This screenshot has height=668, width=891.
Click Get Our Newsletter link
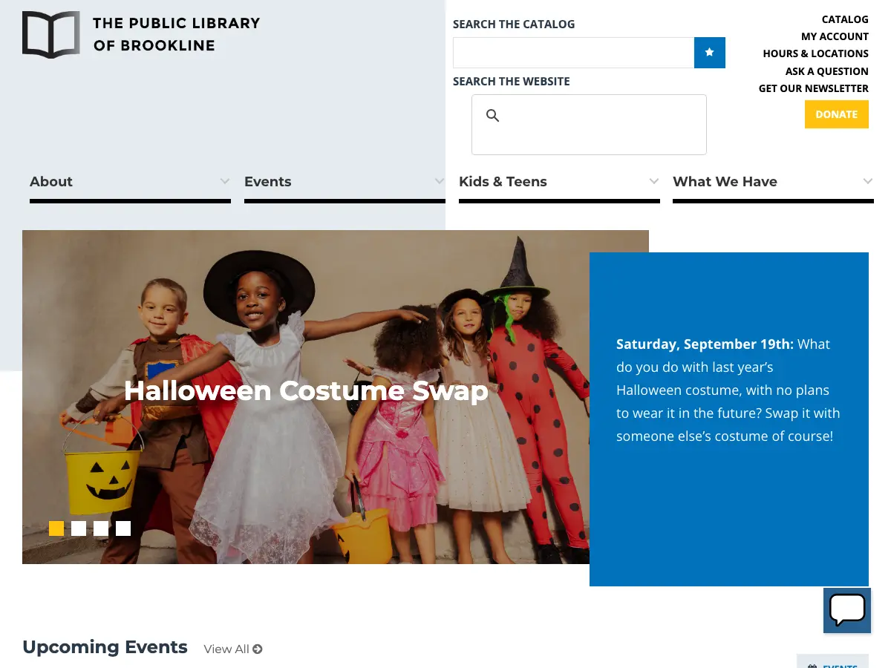[x=813, y=88]
